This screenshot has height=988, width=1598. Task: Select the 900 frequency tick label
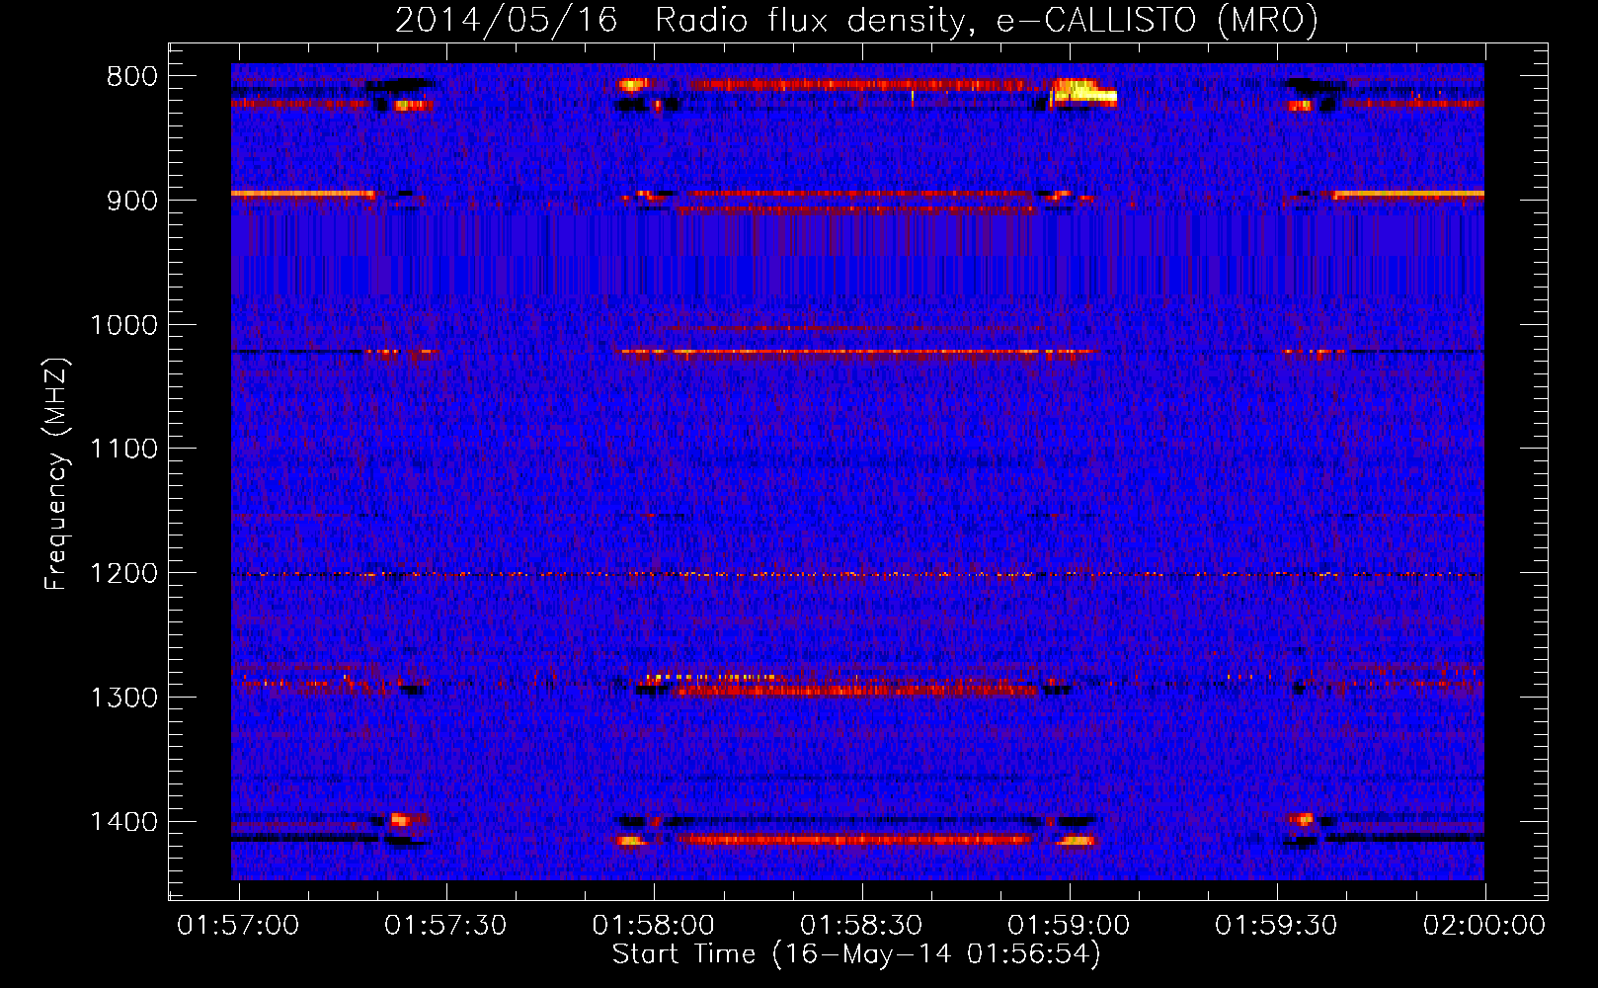[x=132, y=201]
